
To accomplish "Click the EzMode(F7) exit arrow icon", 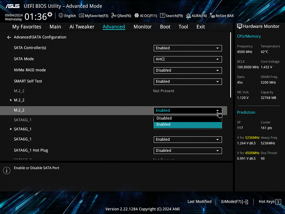I will (246, 202).
